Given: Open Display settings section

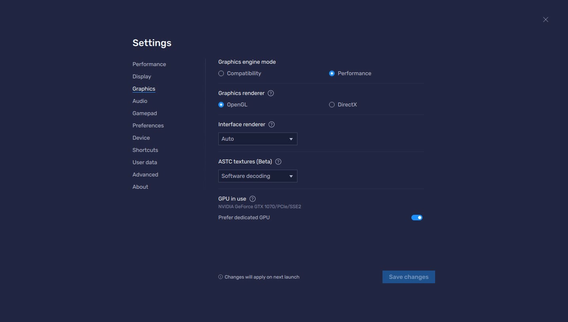Looking at the screenshot, I should (x=142, y=76).
